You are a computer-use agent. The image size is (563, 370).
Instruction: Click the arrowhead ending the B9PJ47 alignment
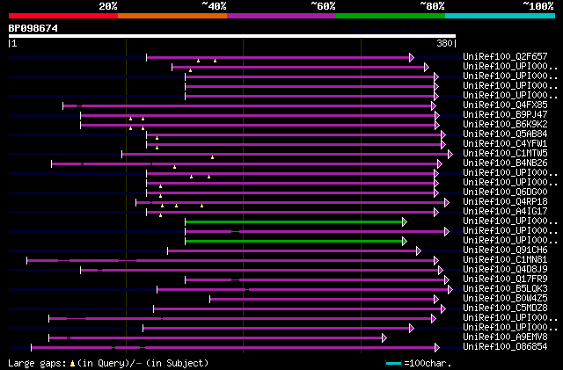tap(437, 115)
